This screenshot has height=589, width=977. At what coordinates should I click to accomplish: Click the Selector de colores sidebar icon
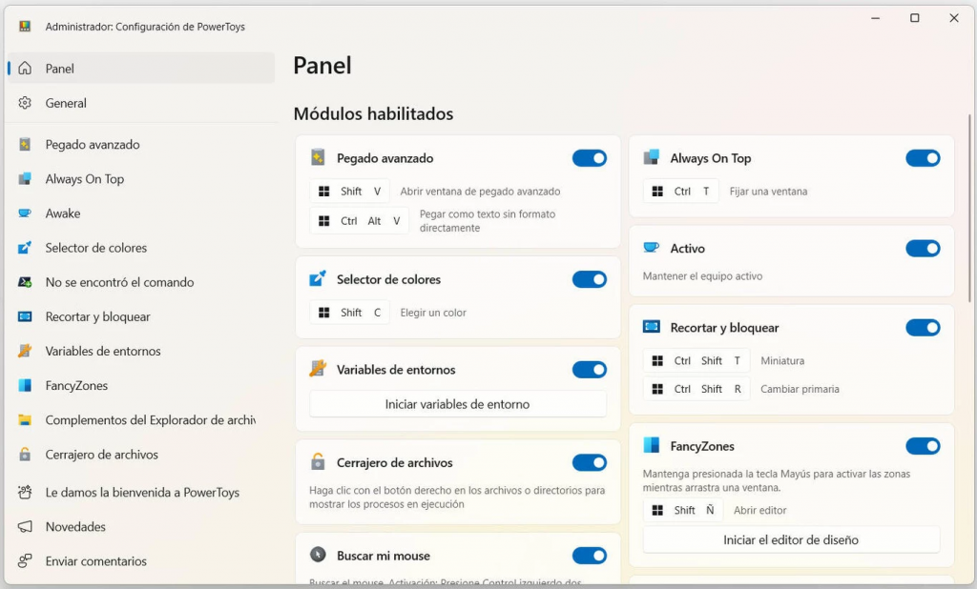coord(26,248)
